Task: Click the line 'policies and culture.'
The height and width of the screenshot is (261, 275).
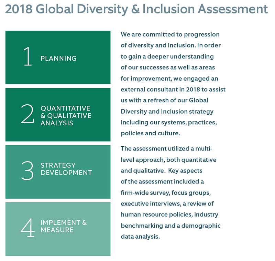Action: 150,133
